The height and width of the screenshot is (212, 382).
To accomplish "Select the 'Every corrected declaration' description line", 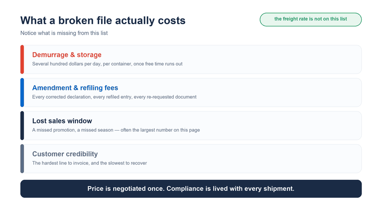I will point(114,97).
